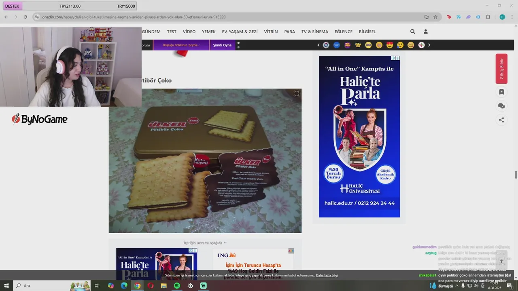Reload the page with the refresh button
This screenshot has width=518, height=291.
(x=25, y=17)
